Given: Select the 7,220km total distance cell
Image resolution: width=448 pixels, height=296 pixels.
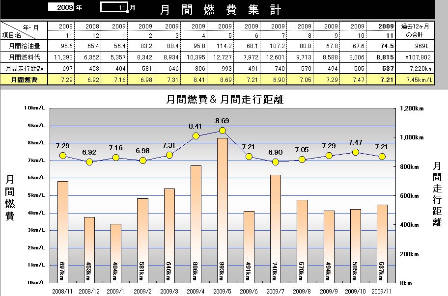Looking at the screenshot, I should click(x=416, y=68).
